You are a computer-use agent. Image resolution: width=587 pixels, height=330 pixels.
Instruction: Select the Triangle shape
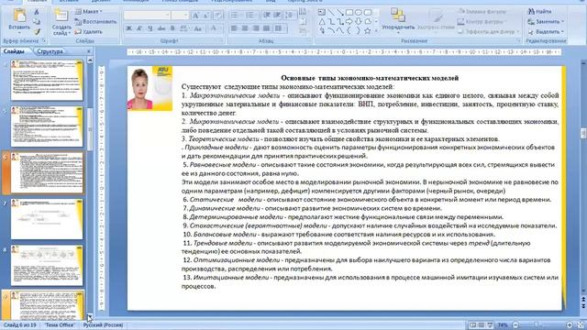coord(322,22)
